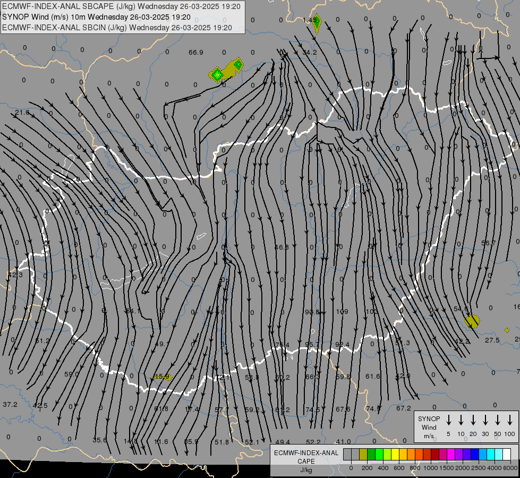Click the 2500 tick label on colour scale
The height and width of the screenshot is (478, 520).
(479, 468)
